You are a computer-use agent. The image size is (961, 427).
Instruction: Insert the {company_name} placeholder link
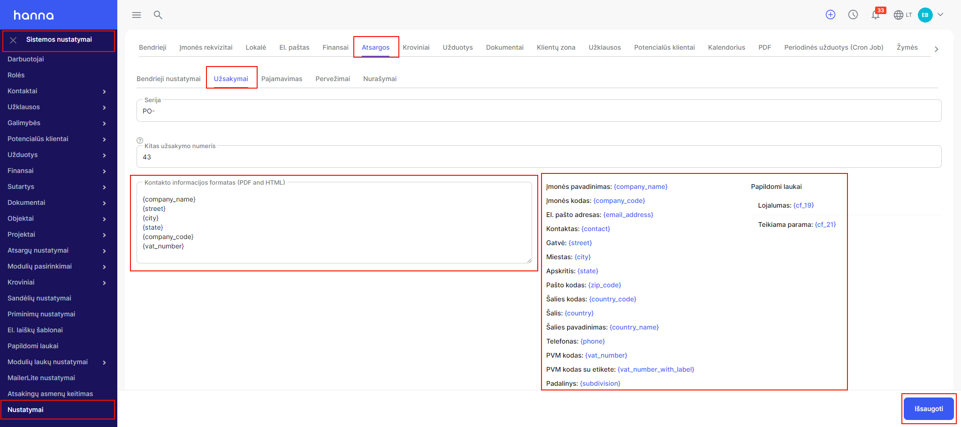[x=641, y=187]
